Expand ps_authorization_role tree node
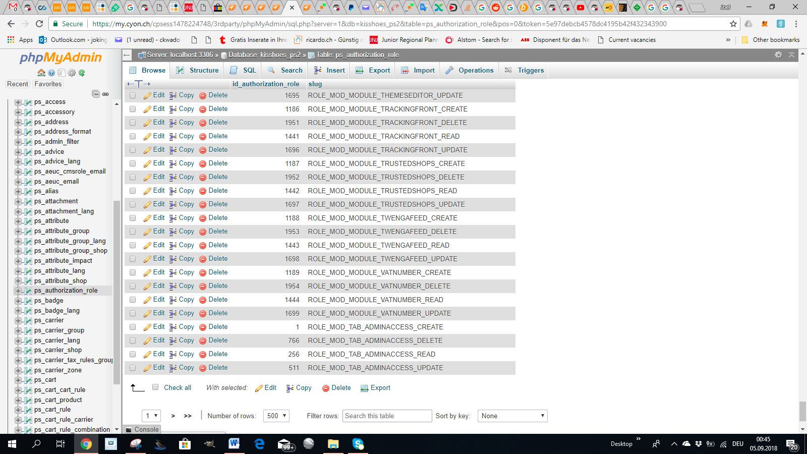This screenshot has height=454, width=807. pyautogui.click(x=18, y=291)
